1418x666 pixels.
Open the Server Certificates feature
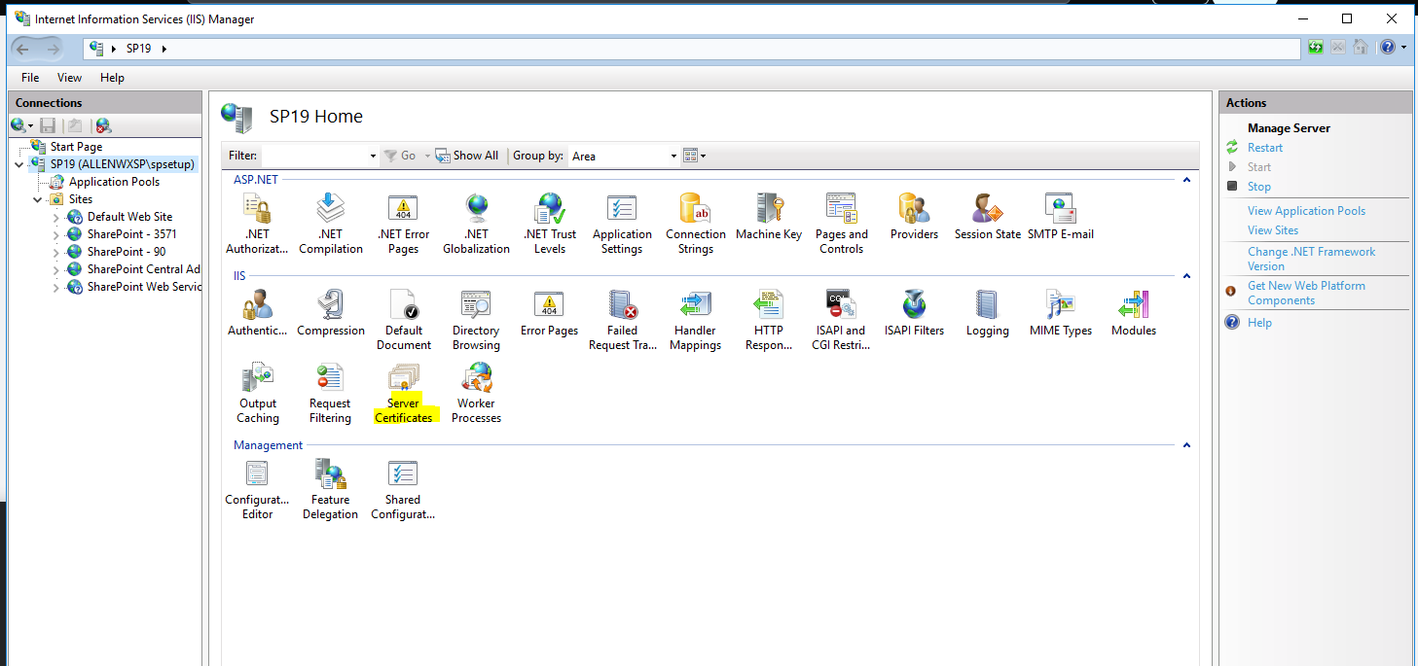pyautogui.click(x=404, y=393)
